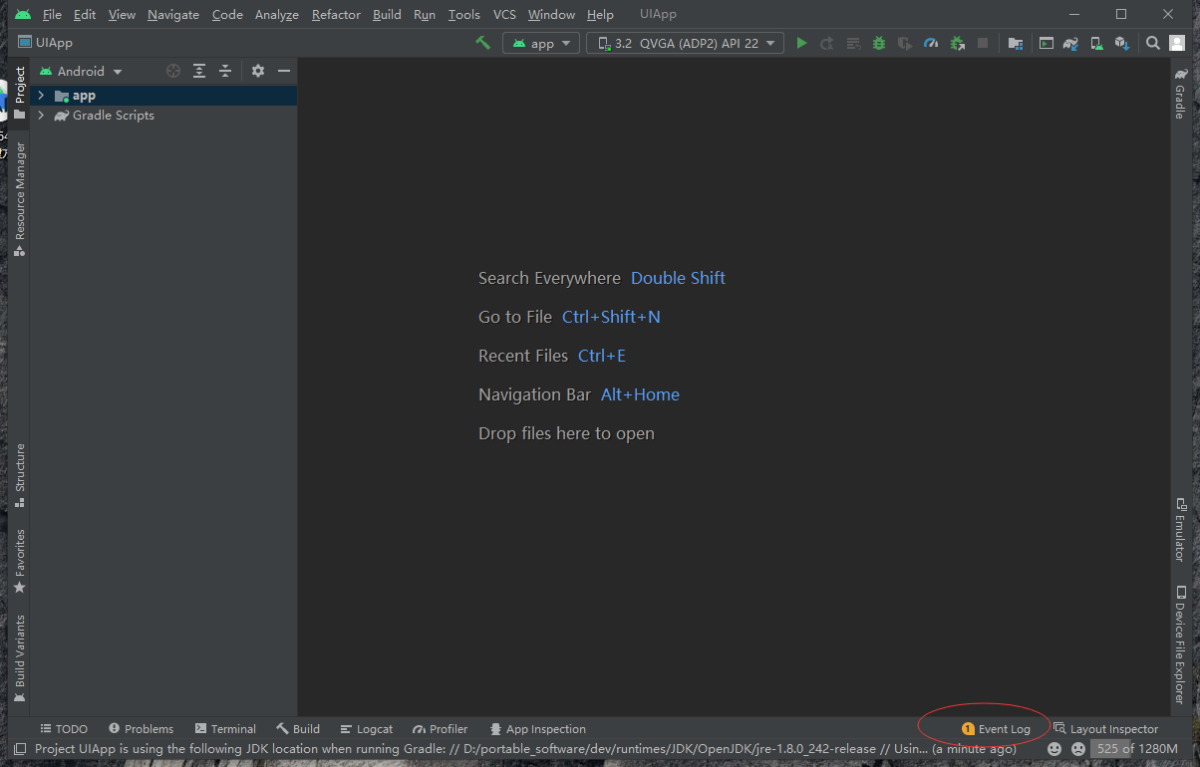Viewport: 1200px width, 767px height.
Task: Open the Profiler from the top toolbar
Action: point(931,43)
